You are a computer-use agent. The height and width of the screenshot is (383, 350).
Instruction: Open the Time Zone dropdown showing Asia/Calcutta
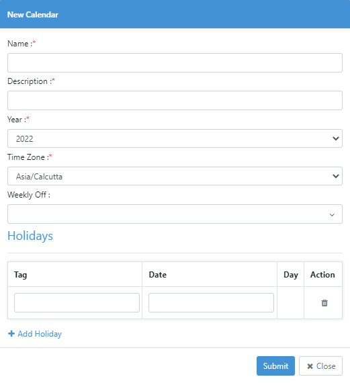click(x=175, y=176)
